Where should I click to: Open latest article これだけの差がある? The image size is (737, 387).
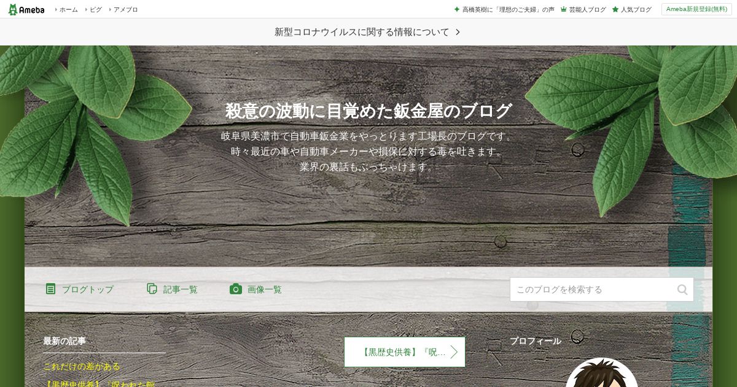tap(82, 366)
